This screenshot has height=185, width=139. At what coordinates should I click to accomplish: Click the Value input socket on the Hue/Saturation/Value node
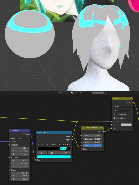coord(81,142)
